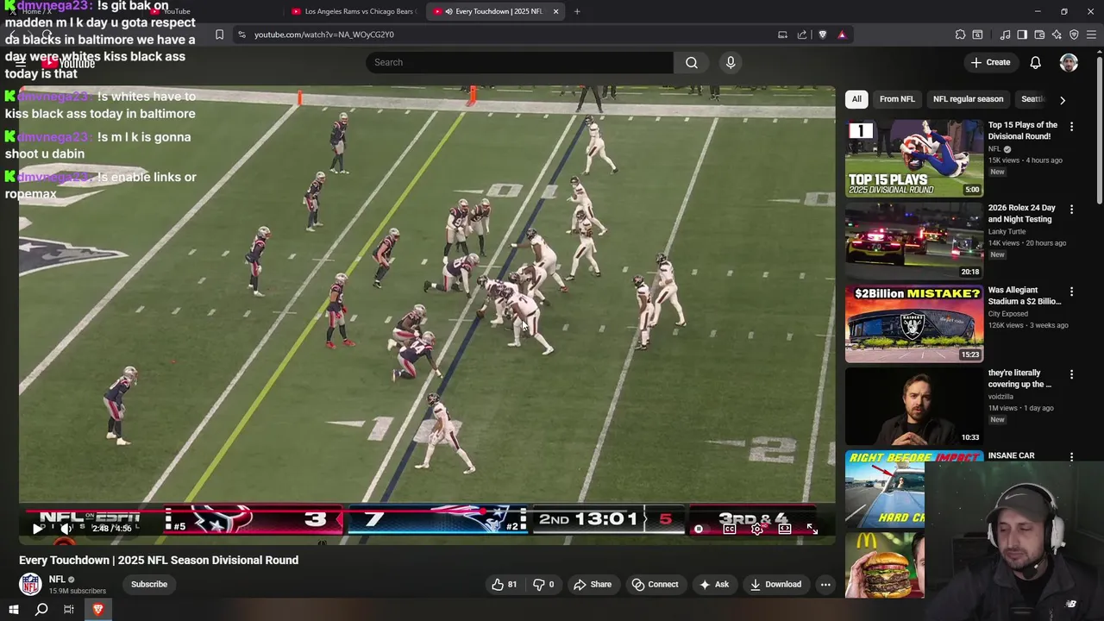Open the 'Was Allegiant Stadium a $2 Billio...' title

[1025, 296]
